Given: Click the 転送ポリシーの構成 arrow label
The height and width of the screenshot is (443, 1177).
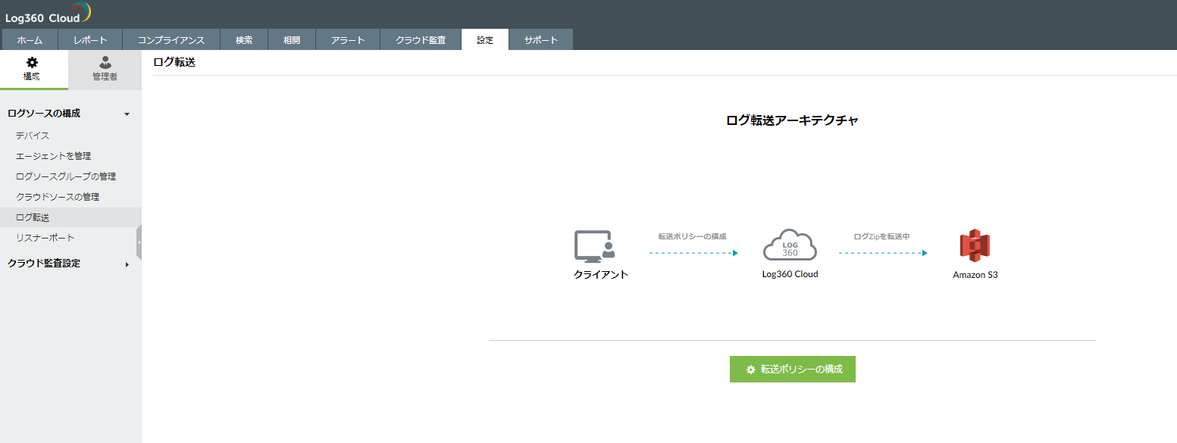Looking at the screenshot, I should [692, 236].
